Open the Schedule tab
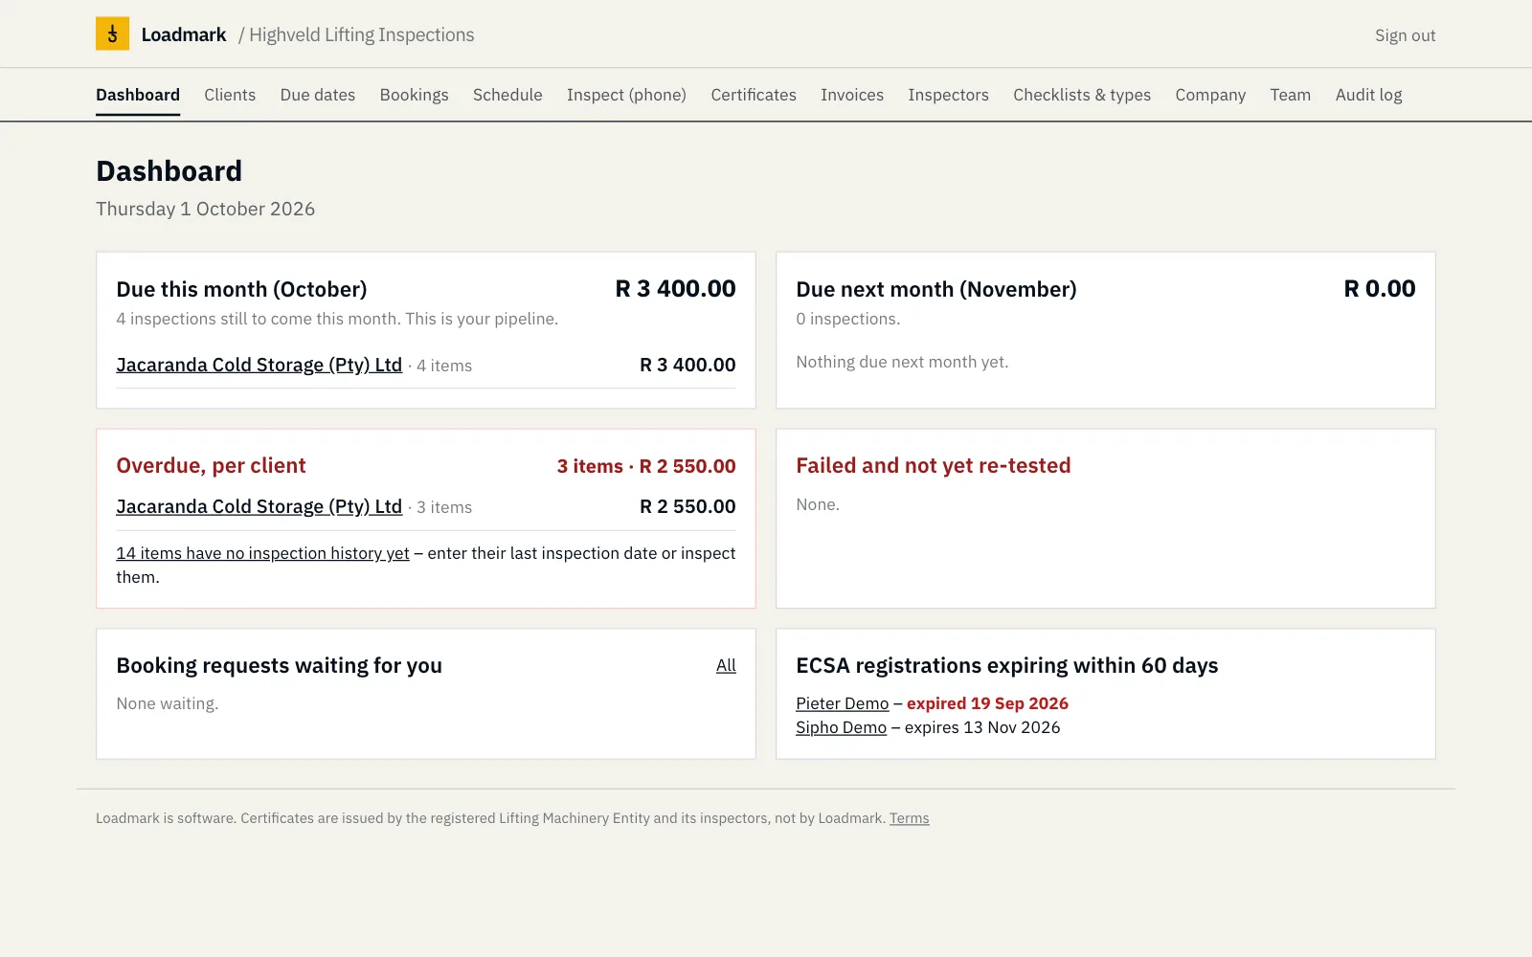Image resolution: width=1532 pixels, height=957 pixels. pos(507,95)
